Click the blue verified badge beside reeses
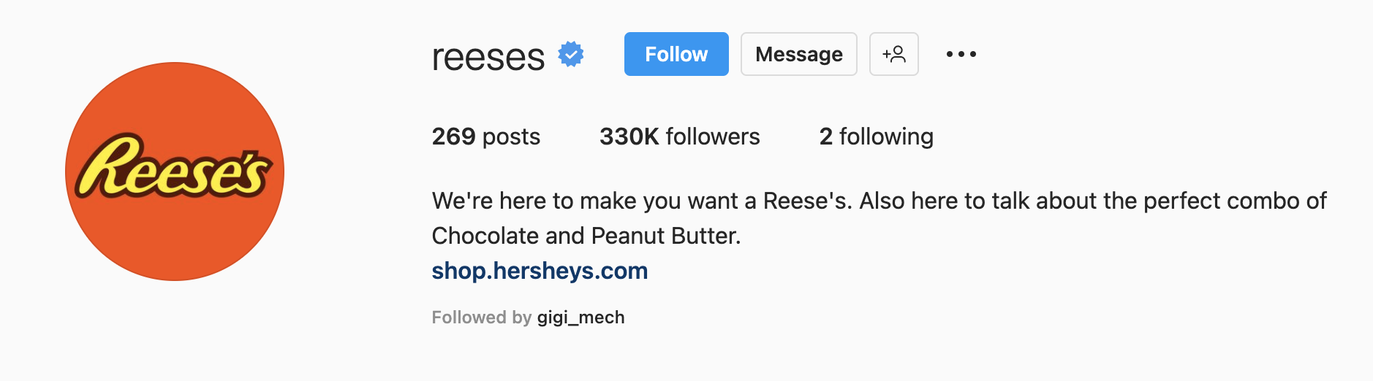The height and width of the screenshot is (381, 1373). 570,55
